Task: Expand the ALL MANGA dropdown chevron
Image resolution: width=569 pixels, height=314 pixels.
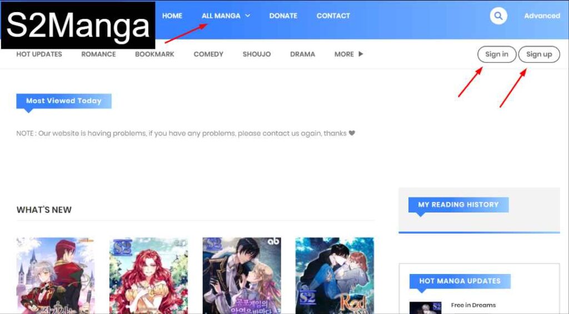Action: pos(248,16)
